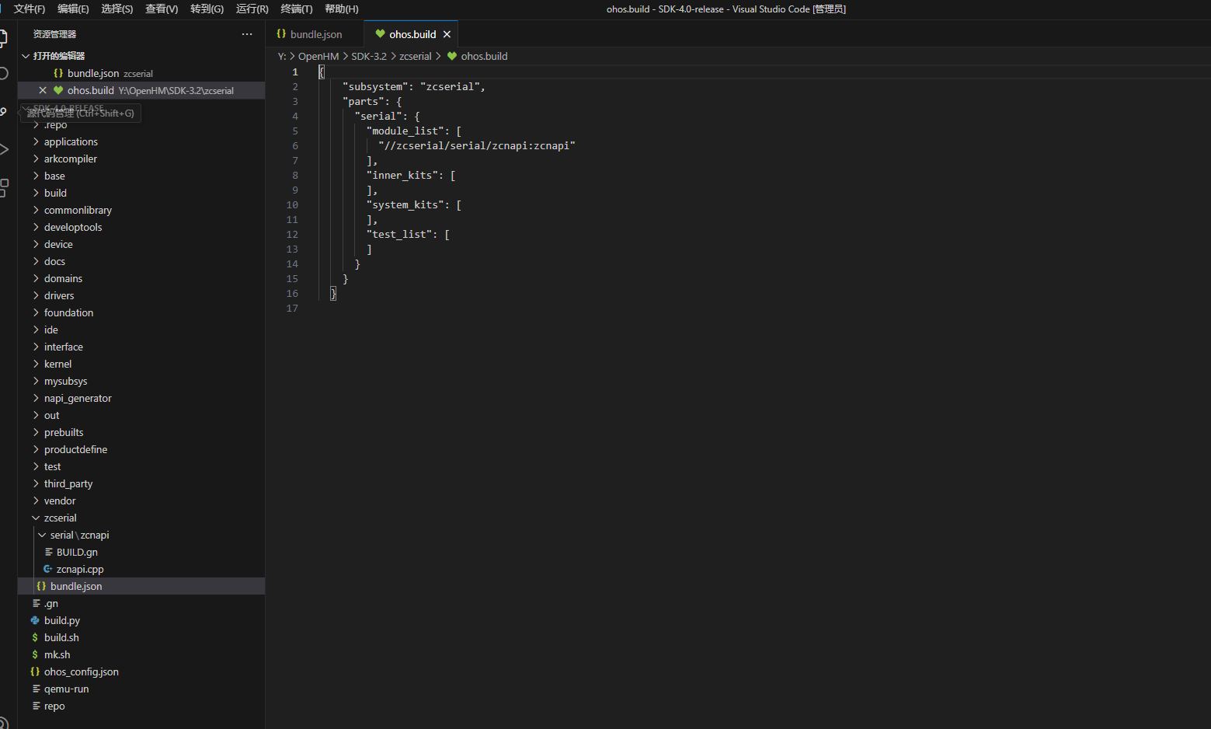The height and width of the screenshot is (729, 1211).
Task: Expand the third_party folder chevron
Action: (x=36, y=483)
